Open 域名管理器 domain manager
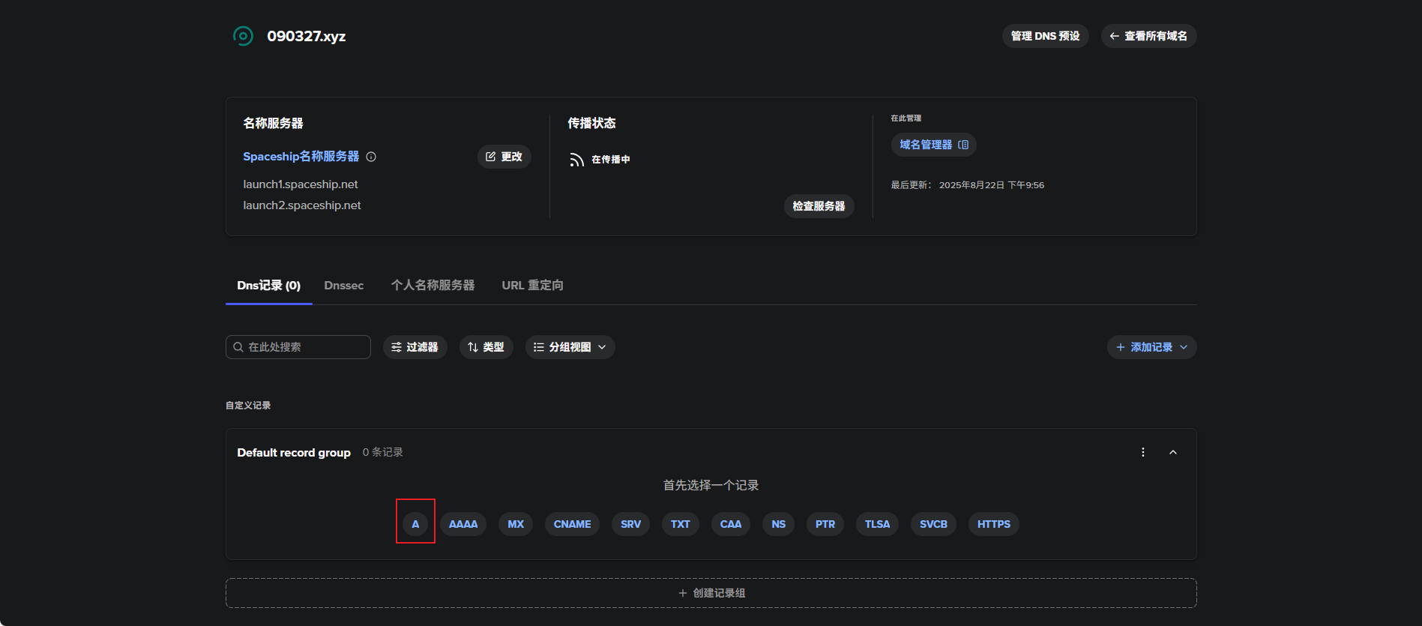 point(933,145)
